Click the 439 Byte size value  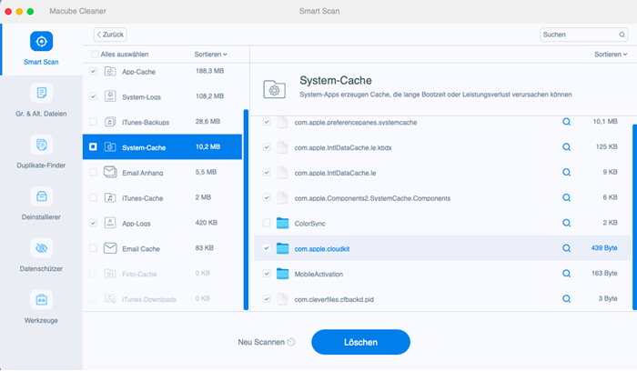tap(604, 248)
